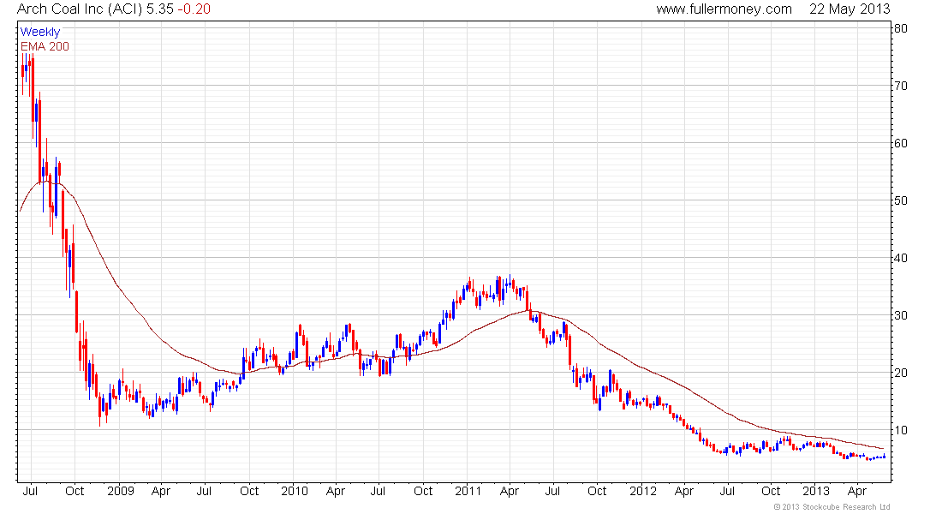This screenshot has width=942, height=514.
Task: Click the -0.20 price change value
Action: pyautogui.click(x=194, y=9)
